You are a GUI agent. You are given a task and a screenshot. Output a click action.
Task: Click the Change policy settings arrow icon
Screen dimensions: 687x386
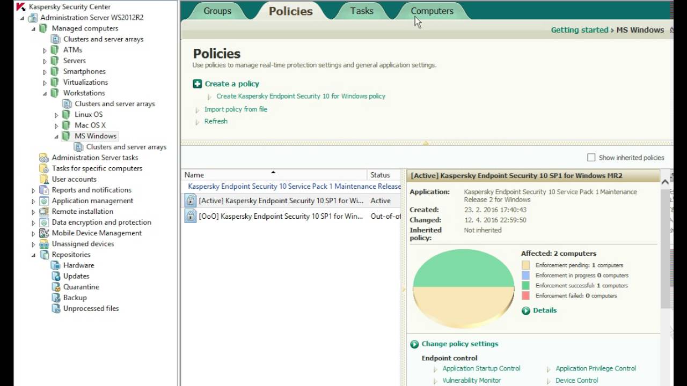point(414,344)
